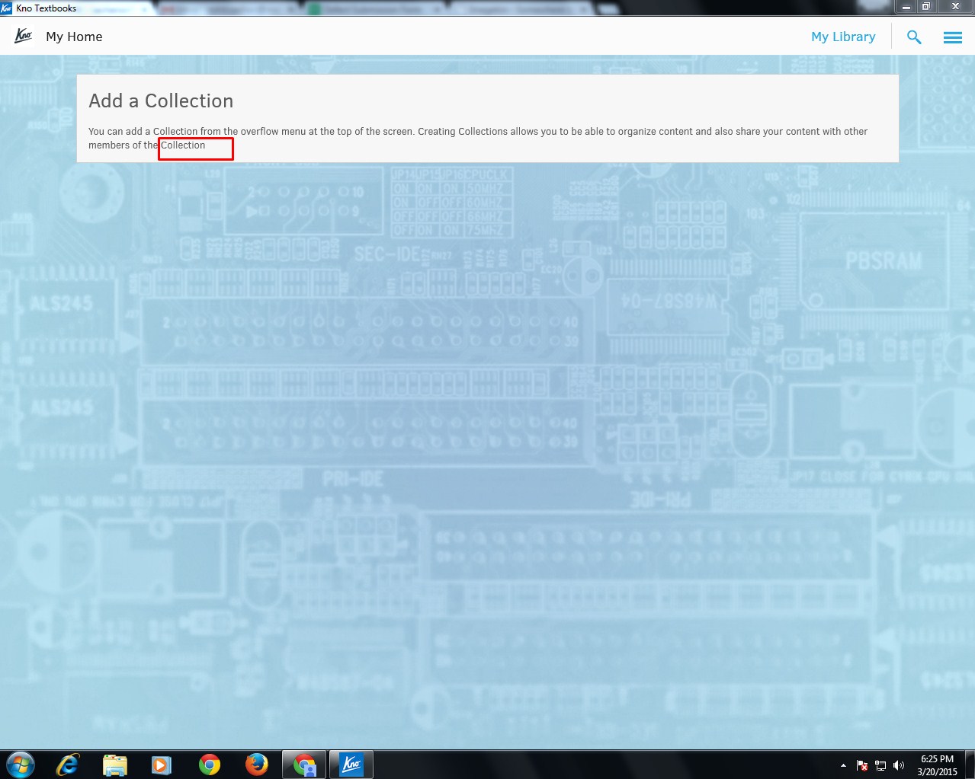The width and height of the screenshot is (975, 779).
Task: Launch Firefox from the taskbar
Action: [x=257, y=765]
